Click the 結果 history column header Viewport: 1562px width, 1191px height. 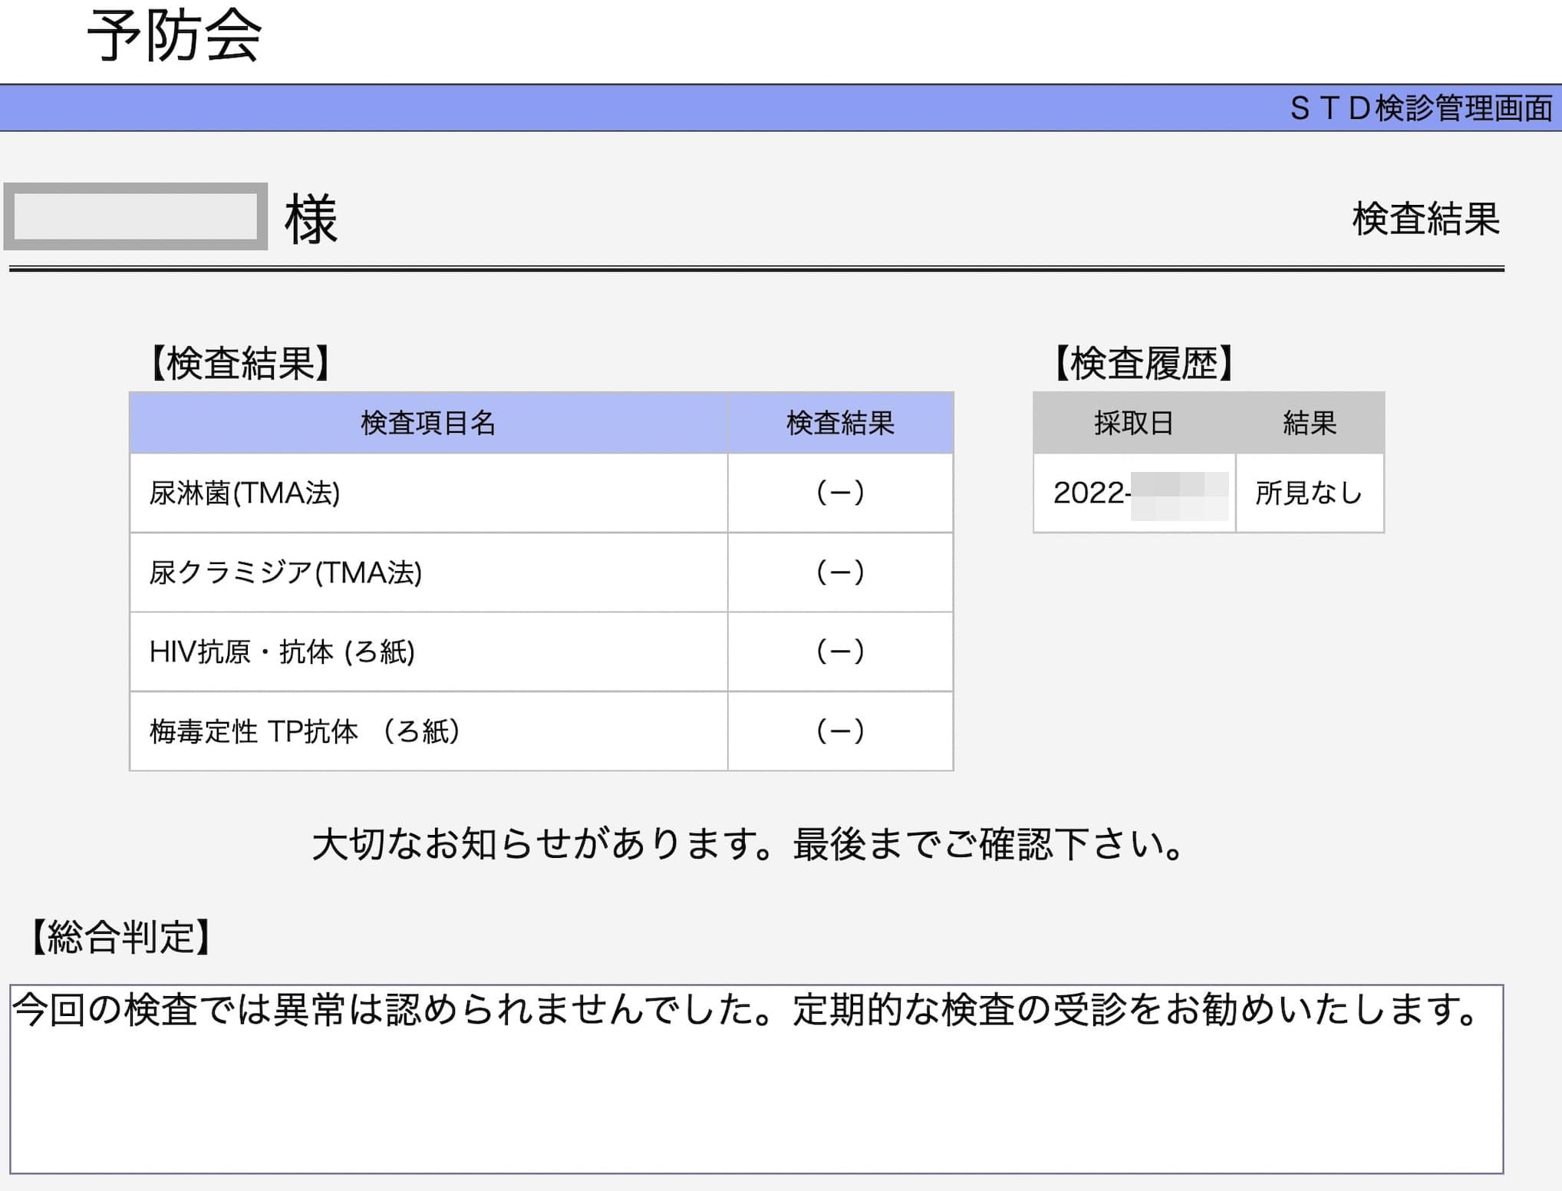1309,423
